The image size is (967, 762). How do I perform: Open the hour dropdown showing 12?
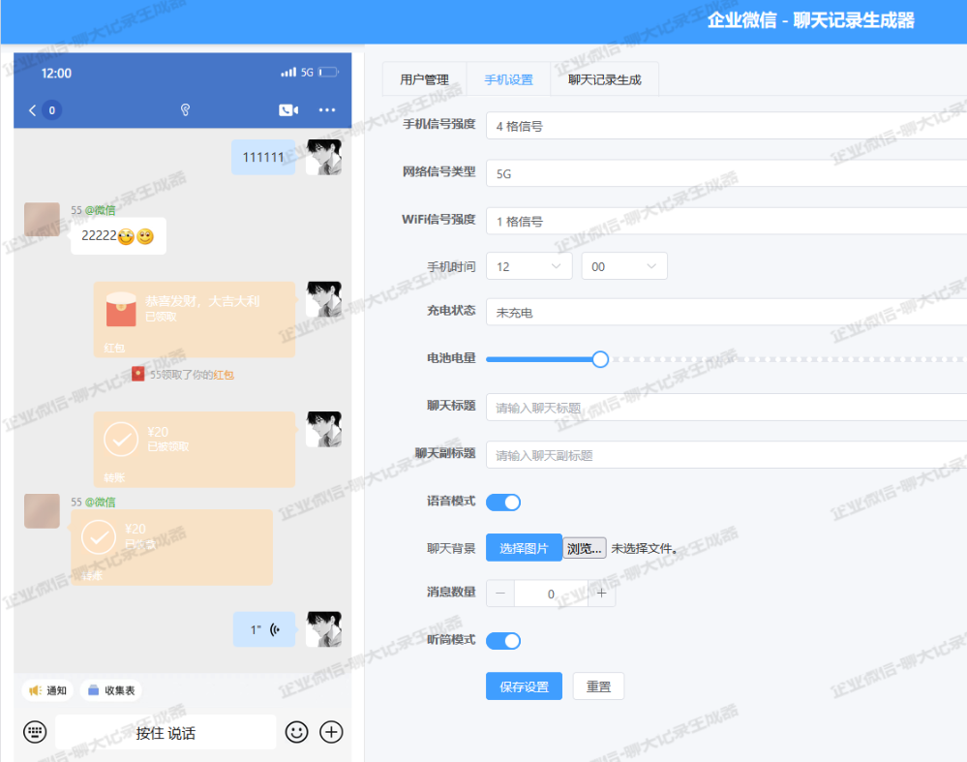(529, 266)
